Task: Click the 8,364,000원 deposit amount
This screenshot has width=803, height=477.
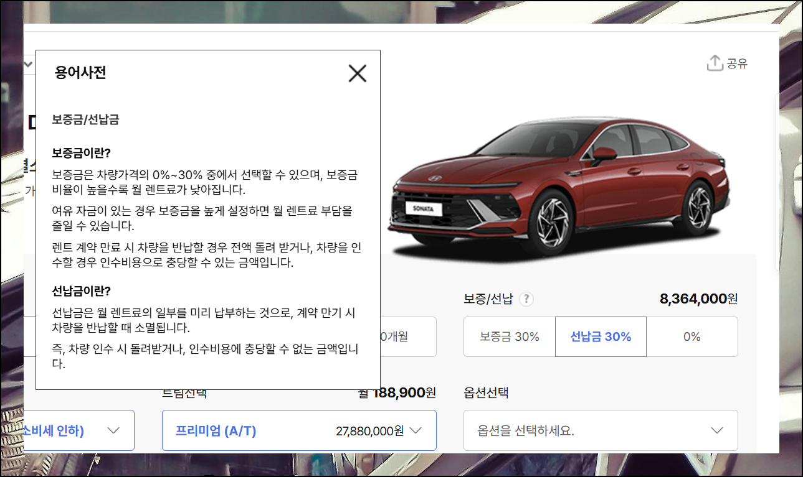Action: 698,299
